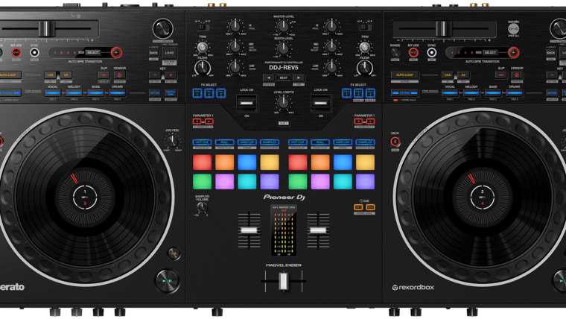
Task: Flip the left channel LOCK ON effect lever
Action: click(x=247, y=104)
